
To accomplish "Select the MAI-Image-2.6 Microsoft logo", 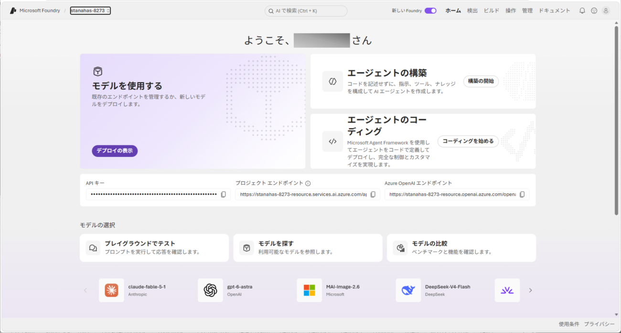I will (x=309, y=290).
